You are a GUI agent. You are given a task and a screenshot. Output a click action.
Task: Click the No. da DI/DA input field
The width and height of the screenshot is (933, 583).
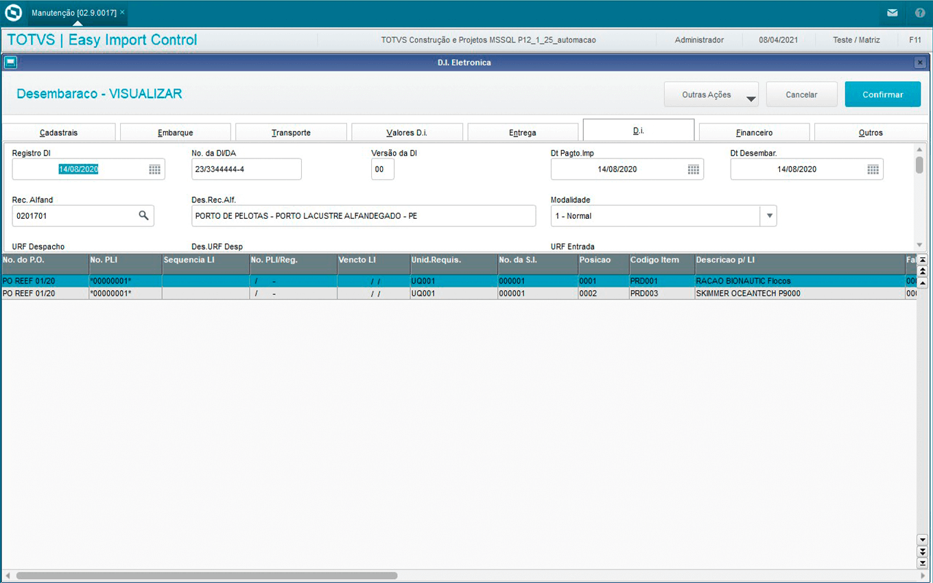pos(246,169)
